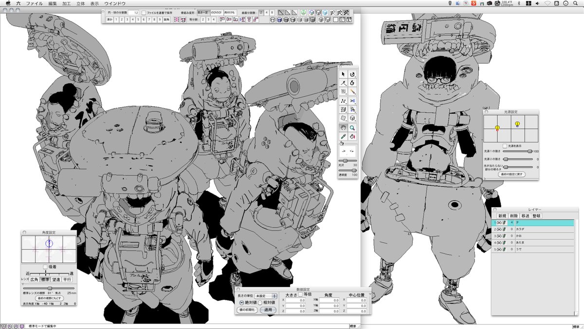The image size is (584, 329).
Task: Select the 相対値 radio button
Action: tap(260, 302)
